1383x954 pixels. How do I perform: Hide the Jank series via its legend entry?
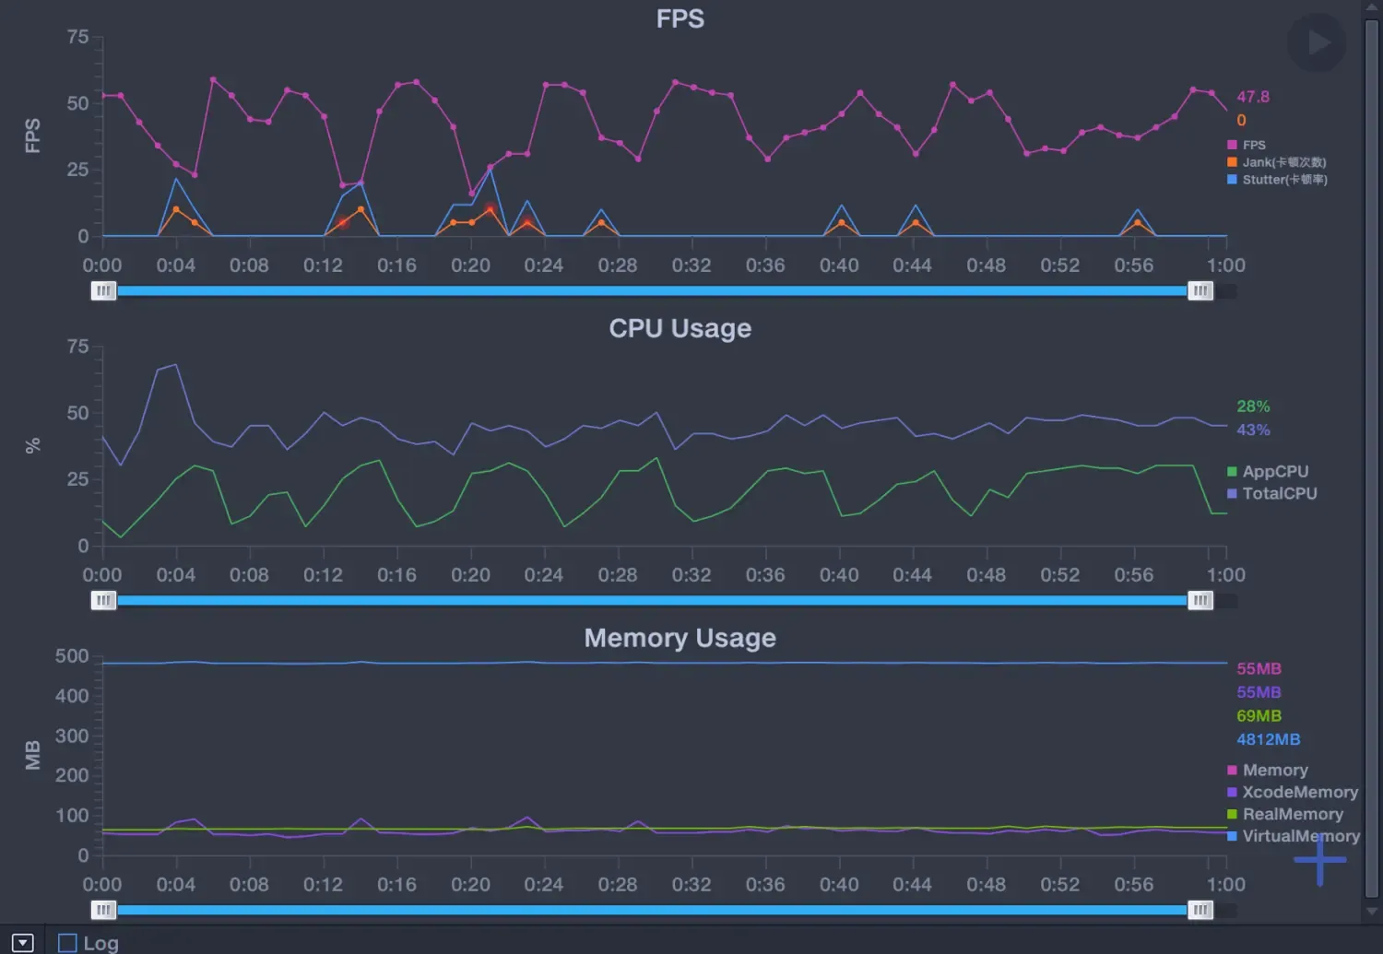tap(1277, 162)
